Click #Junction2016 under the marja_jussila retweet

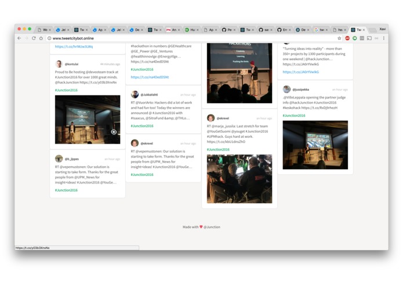coord(218,149)
